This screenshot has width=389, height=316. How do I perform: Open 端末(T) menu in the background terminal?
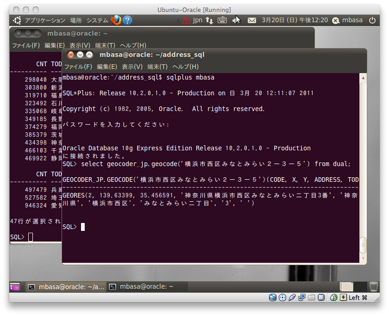click(105, 45)
